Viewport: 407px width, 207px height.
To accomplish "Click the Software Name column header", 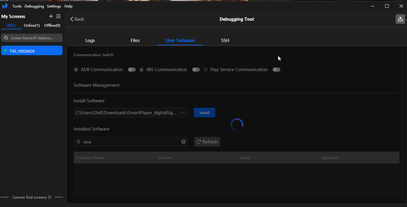I will pos(90,158).
